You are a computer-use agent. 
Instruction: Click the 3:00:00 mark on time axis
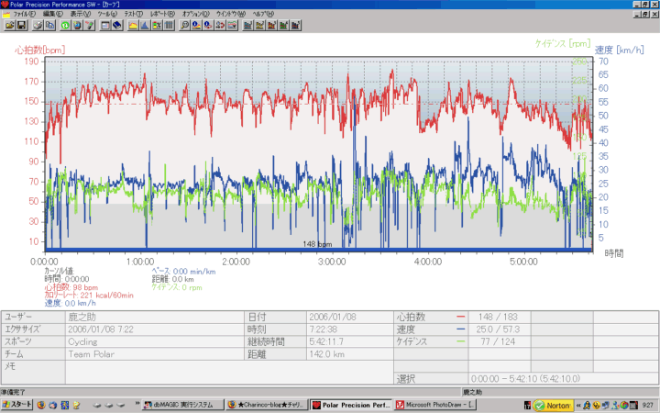tap(331, 261)
